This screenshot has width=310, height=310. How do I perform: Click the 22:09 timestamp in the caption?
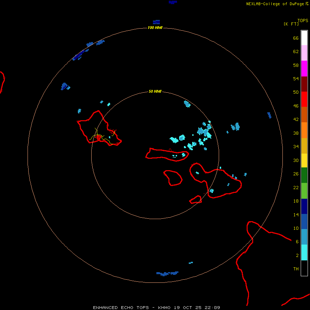coord(213,308)
